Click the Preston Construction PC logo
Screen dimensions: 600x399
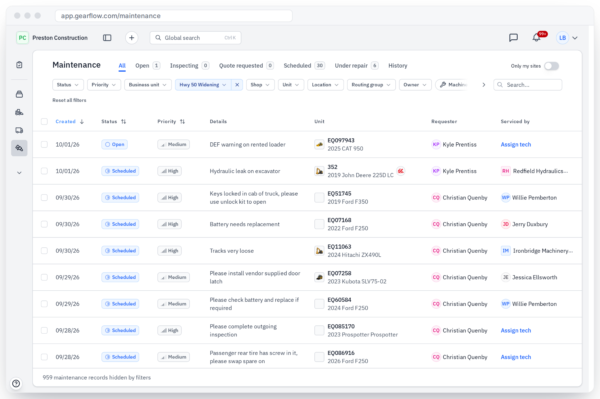coord(22,38)
